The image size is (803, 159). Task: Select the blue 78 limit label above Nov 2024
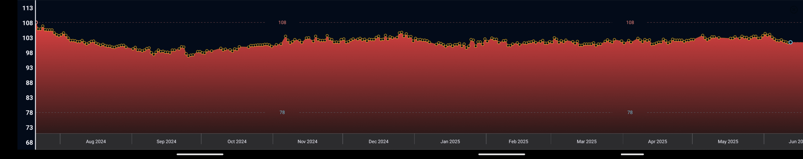tap(282, 113)
